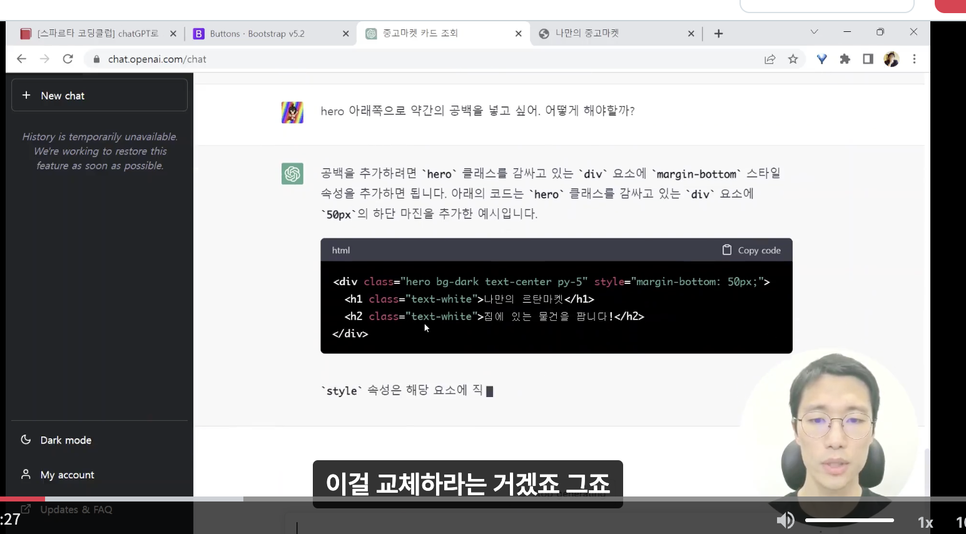Click the red favicon on first tab
The width and height of the screenshot is (966, 534).
click(26, 34)
